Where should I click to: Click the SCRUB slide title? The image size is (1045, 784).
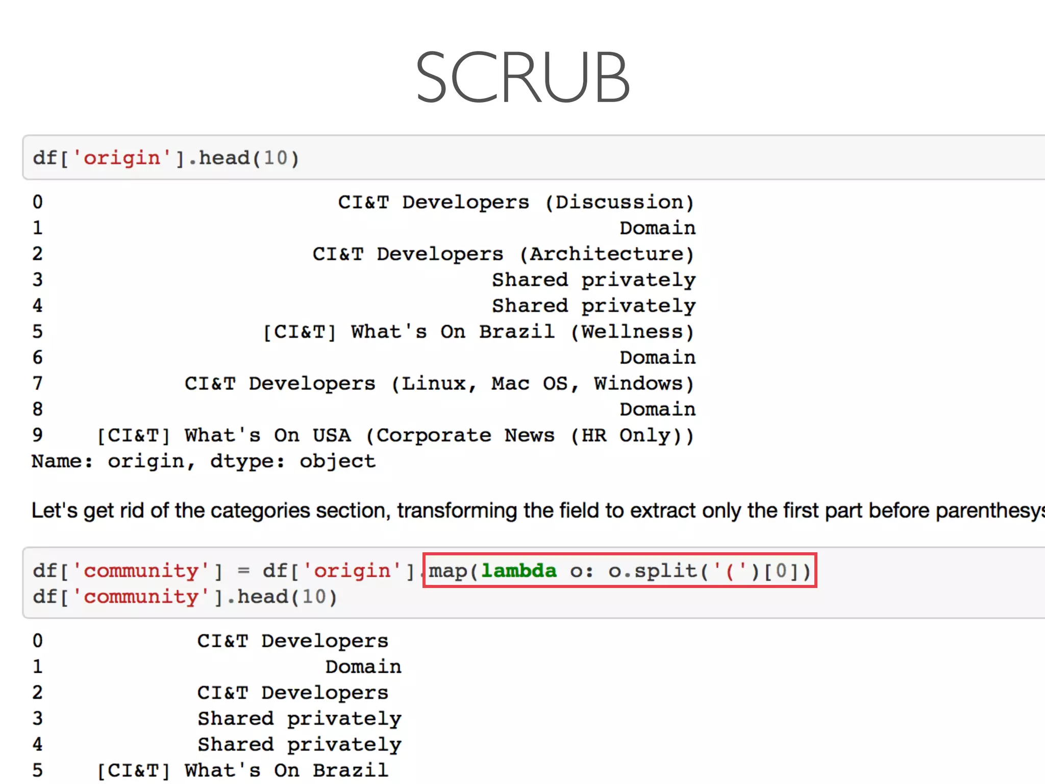(x=522, y=78)
